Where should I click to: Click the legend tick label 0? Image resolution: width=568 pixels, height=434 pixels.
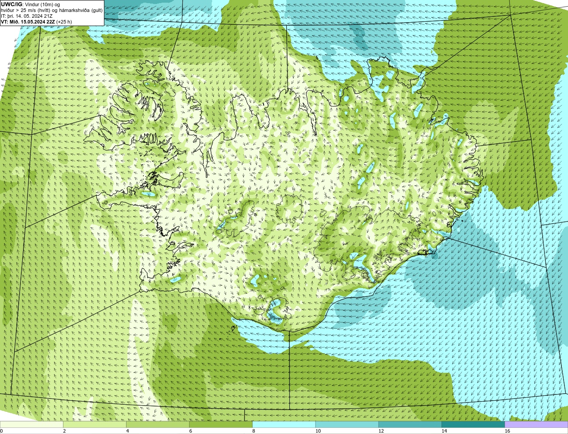[x=1, y=431]
